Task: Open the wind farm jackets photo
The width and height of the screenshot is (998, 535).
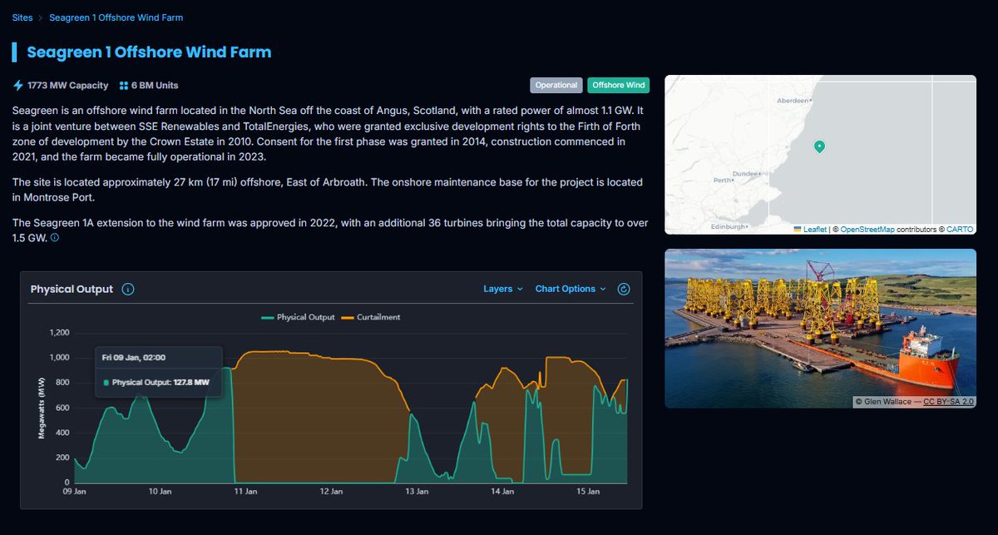Action: coord(820,329)
